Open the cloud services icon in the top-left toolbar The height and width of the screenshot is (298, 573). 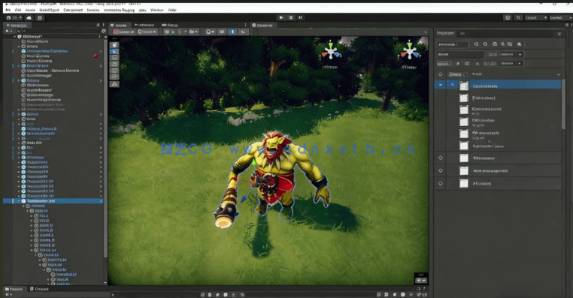[29, 17]
